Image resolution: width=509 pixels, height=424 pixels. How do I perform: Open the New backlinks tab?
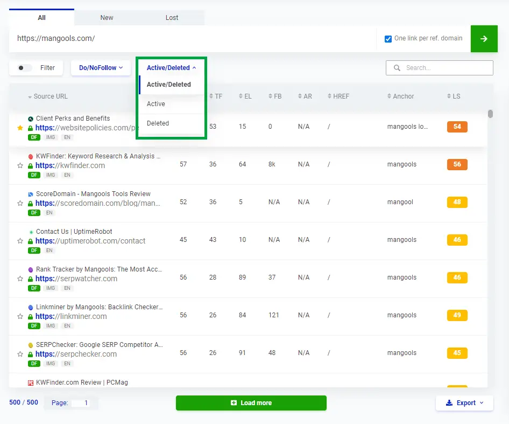coord(107,18)
